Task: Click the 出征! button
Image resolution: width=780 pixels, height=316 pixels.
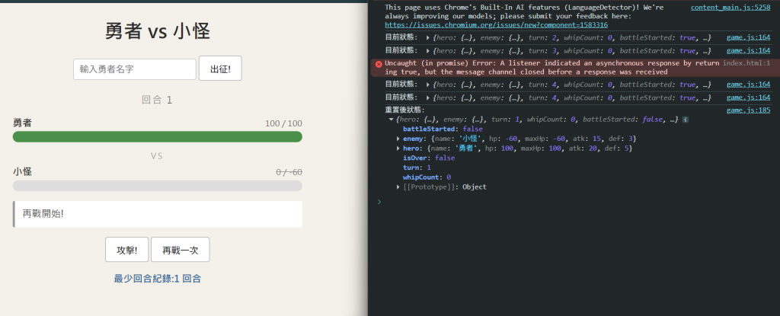Action: tap(220, 69)
